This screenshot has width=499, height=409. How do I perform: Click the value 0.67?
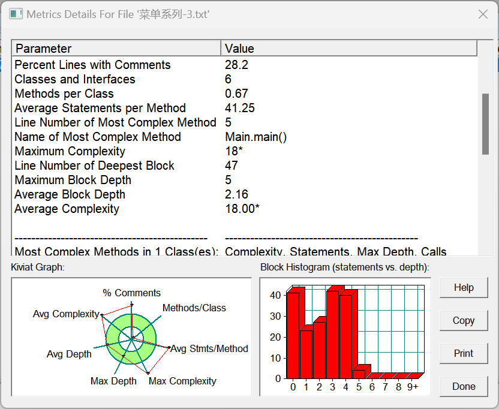236,94
